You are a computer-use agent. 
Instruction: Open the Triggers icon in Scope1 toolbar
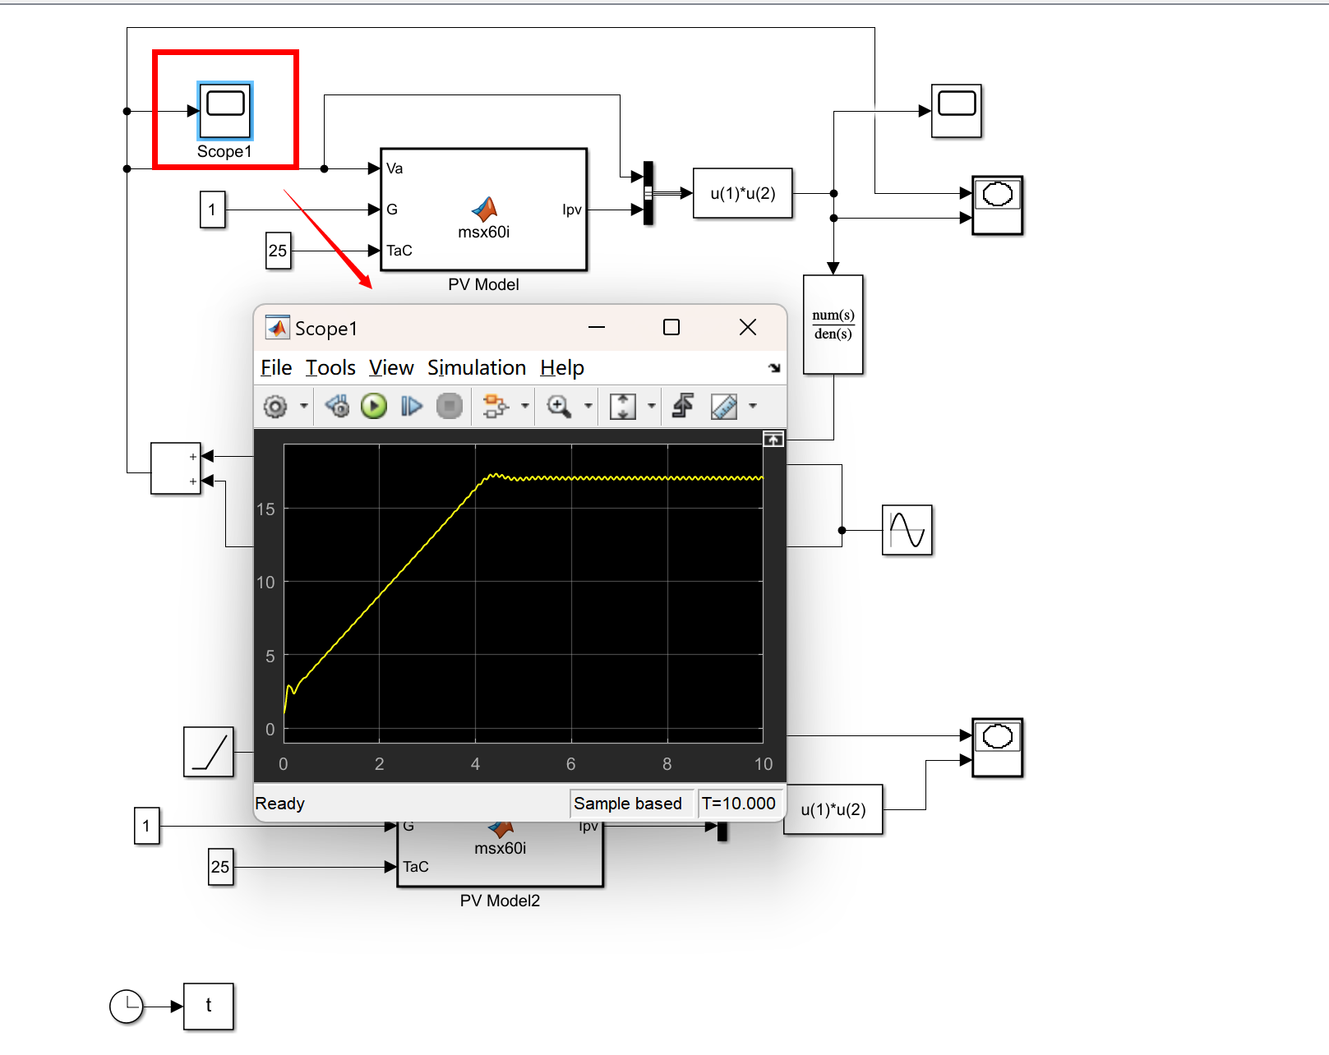point(683,406)
